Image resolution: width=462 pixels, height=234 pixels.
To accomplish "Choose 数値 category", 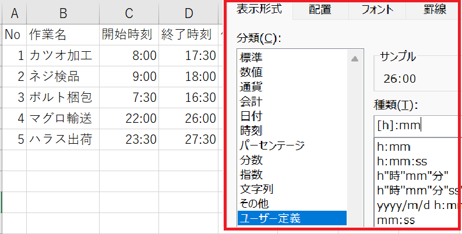I will (x=251, y=72).
